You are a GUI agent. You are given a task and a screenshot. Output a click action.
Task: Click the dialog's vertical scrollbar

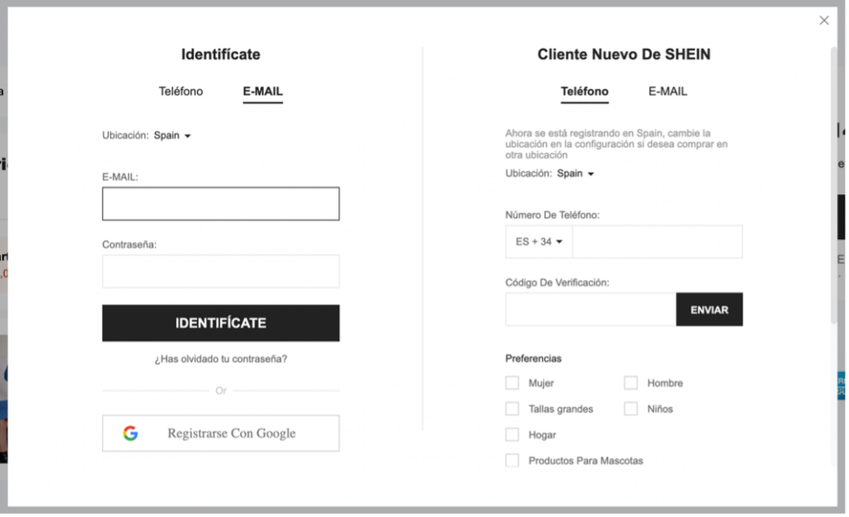click(x=833, y=183)
